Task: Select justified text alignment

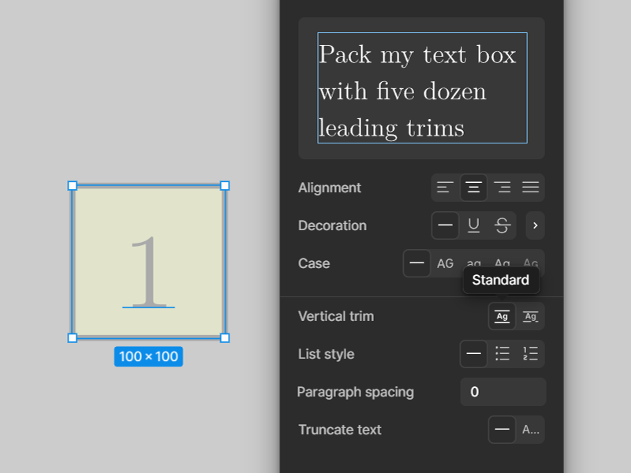Action: pyautogui.click(x=530, y=188)
